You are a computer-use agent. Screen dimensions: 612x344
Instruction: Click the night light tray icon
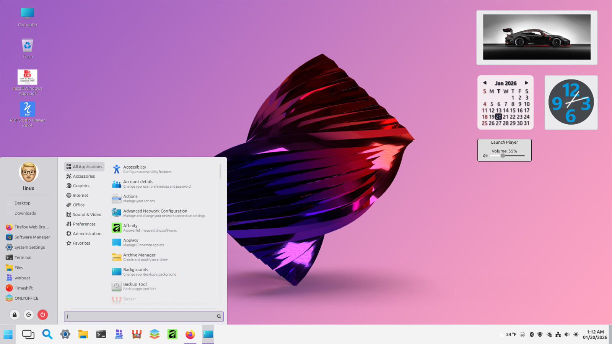[x=549, y=334]
